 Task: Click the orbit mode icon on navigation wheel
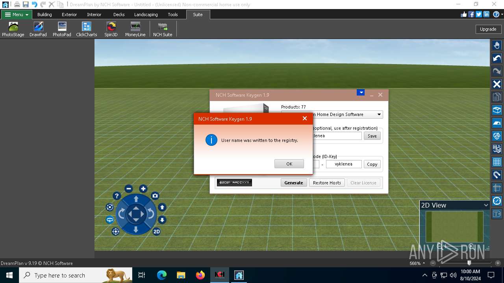coord(110,220)
